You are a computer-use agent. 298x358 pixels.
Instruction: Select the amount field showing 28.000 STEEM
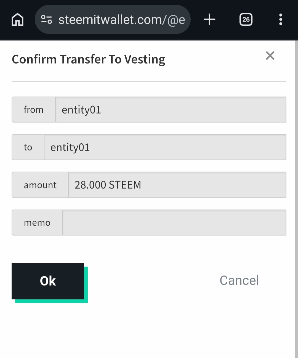click(177, 185)
